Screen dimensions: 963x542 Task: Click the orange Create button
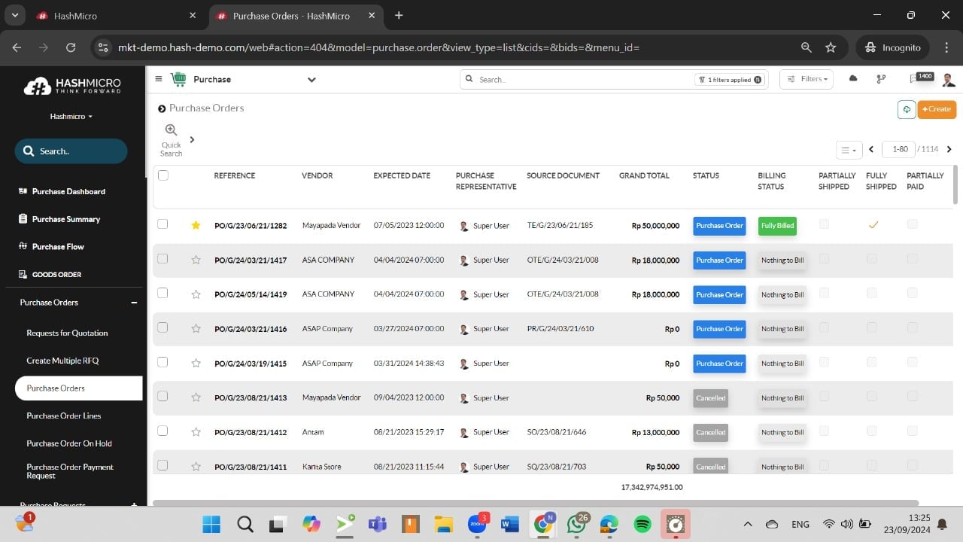click(x=937, y=109)
